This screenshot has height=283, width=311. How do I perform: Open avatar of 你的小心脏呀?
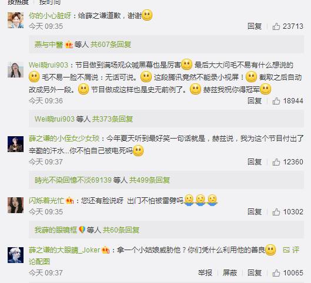click(x=15, y=20)
